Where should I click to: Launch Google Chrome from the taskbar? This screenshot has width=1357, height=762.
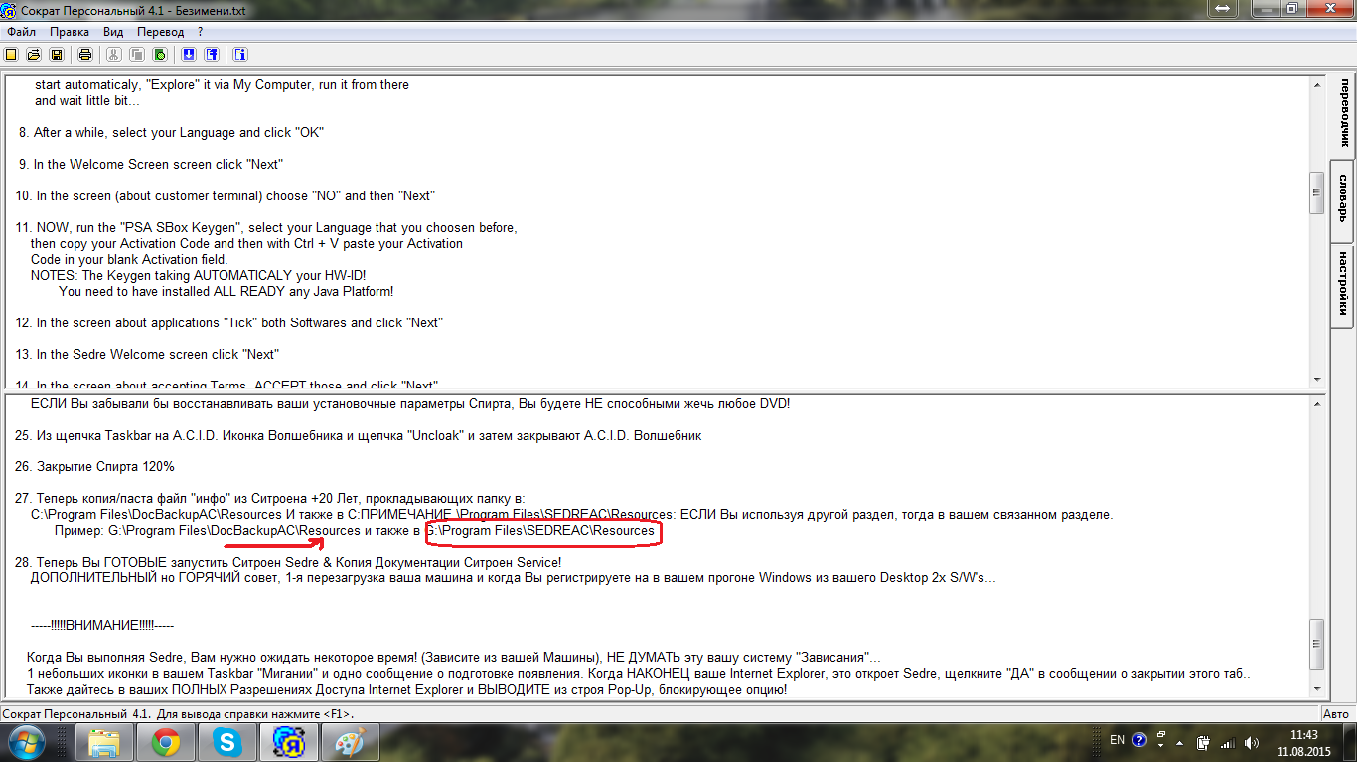165,742
